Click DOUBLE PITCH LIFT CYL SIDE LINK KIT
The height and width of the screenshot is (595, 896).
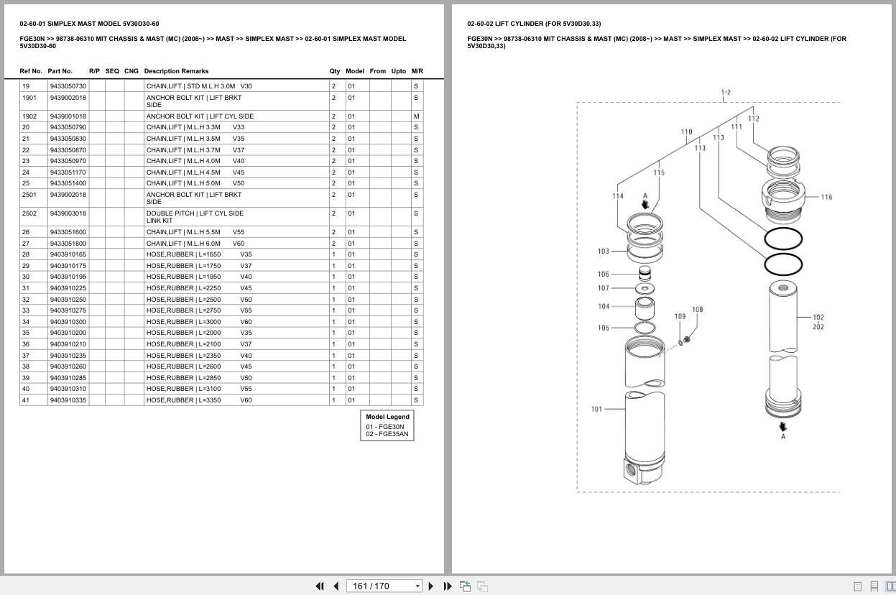195,217
